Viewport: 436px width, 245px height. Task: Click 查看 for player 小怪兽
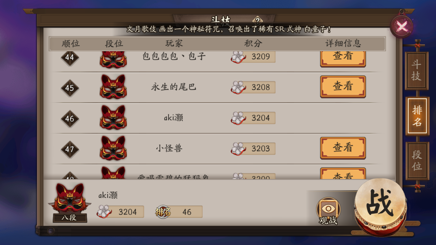[343, 148]
